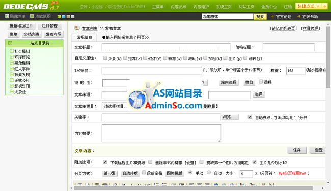The image size is (331, 191).
Task: Select the 手动 pagination radio
Action: (x=190, y=173)
